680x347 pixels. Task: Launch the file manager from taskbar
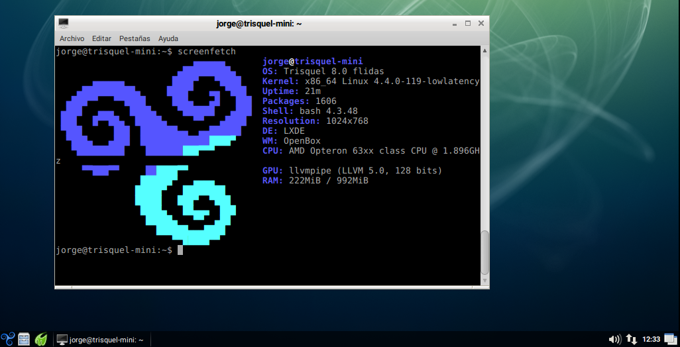click(x=24, y=340)
